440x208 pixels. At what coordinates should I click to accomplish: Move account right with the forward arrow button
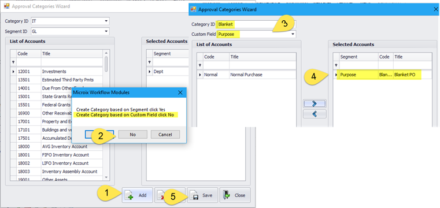point(315,104)
